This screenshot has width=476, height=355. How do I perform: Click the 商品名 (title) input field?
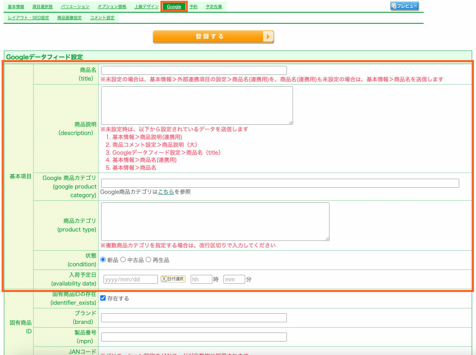coord(194,70)
